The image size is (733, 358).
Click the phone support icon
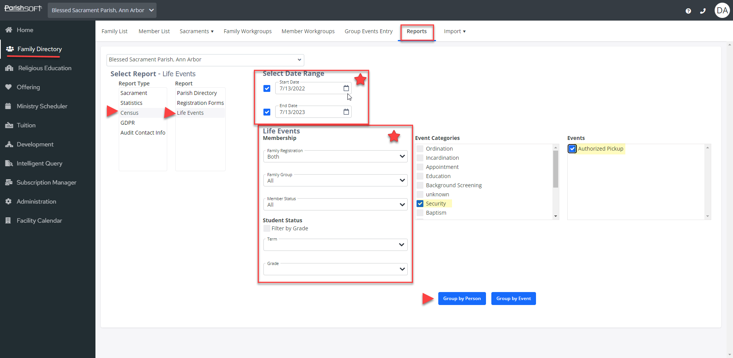click(703, 11)
